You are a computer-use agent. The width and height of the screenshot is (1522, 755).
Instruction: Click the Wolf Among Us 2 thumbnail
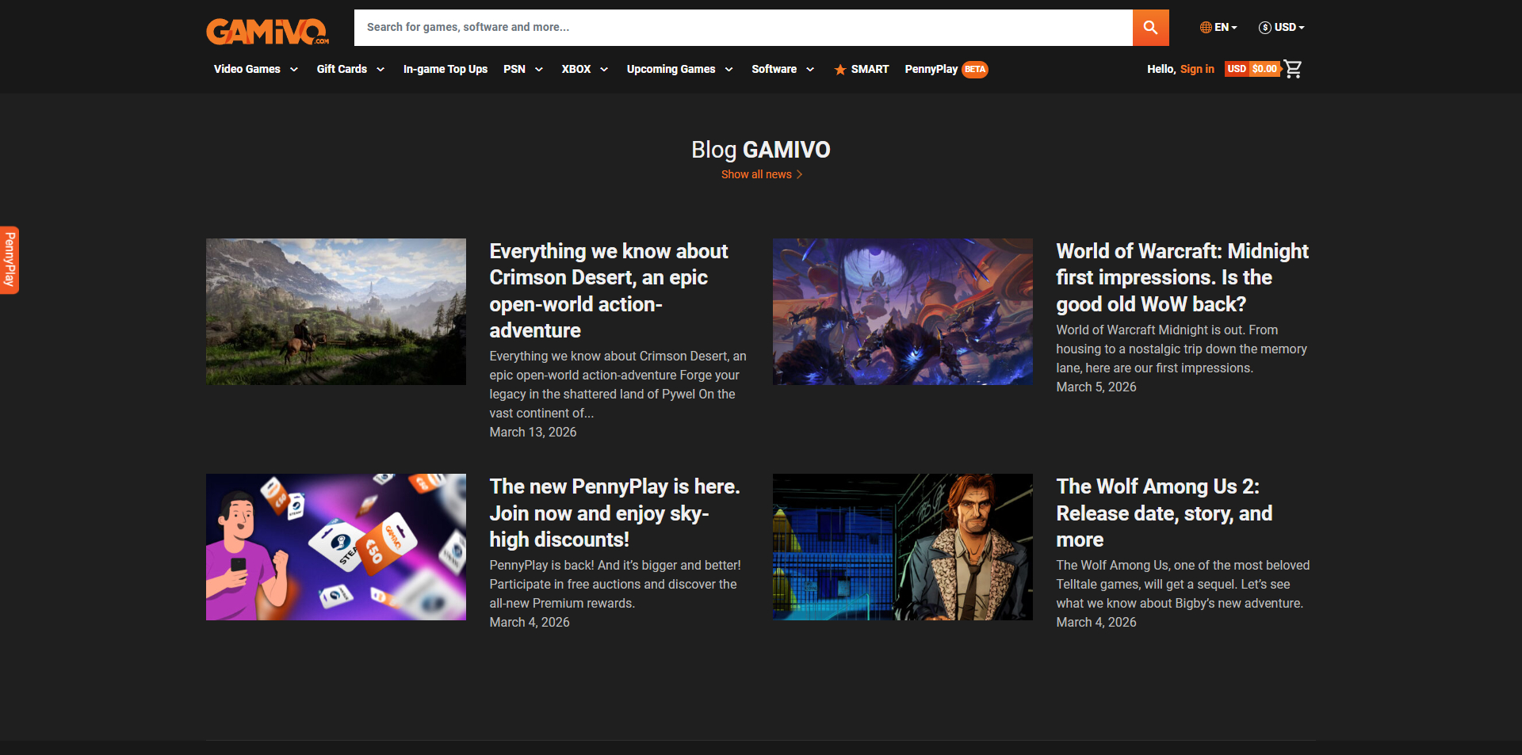pos(903,547)
